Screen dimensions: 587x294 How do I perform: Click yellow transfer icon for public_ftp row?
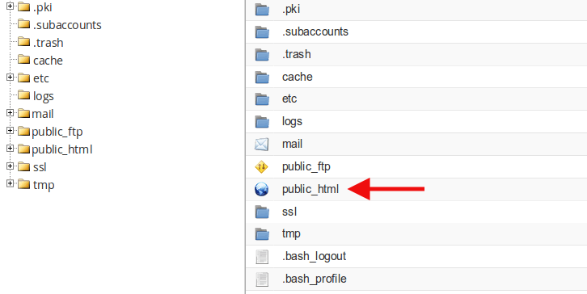click(x=261, y=167)
